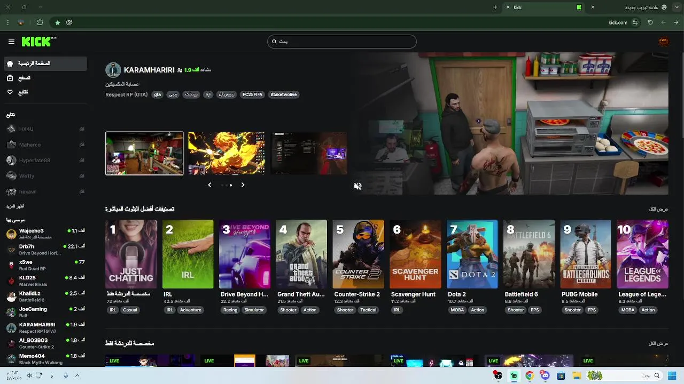
Task: Open followed channel hexawi
Action: [x=45, y=191]
